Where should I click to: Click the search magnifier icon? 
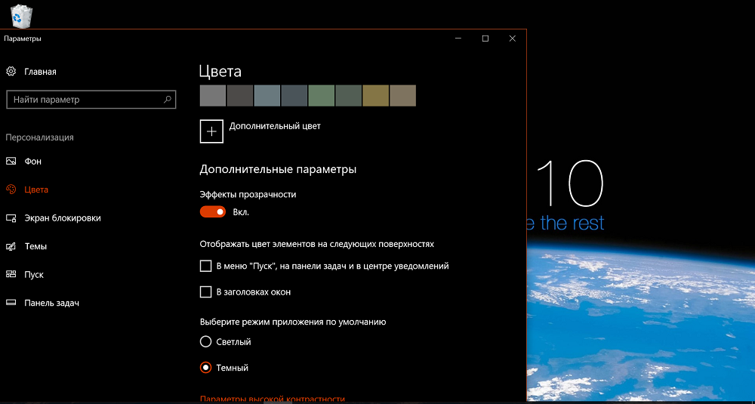pos(167,100)
